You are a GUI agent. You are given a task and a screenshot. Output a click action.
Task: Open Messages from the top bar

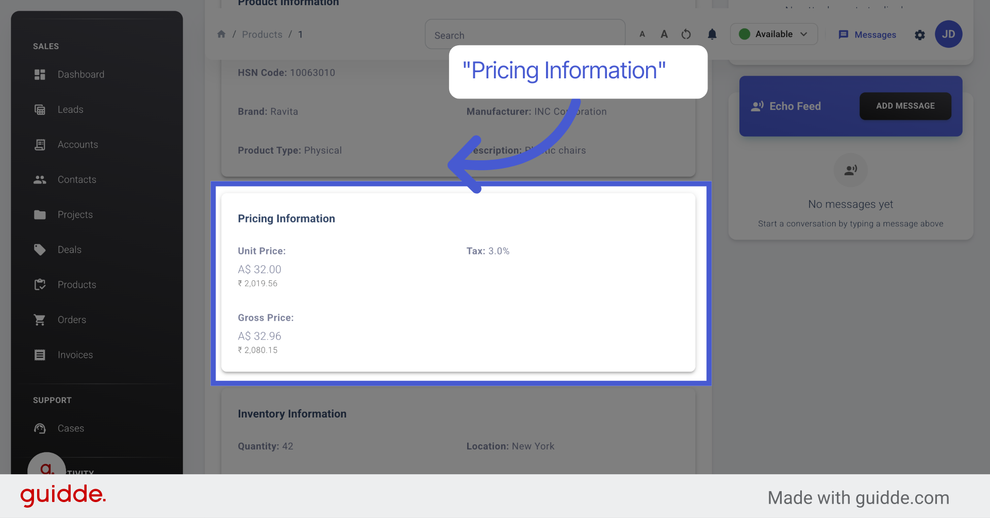click(x=874, y=35)
